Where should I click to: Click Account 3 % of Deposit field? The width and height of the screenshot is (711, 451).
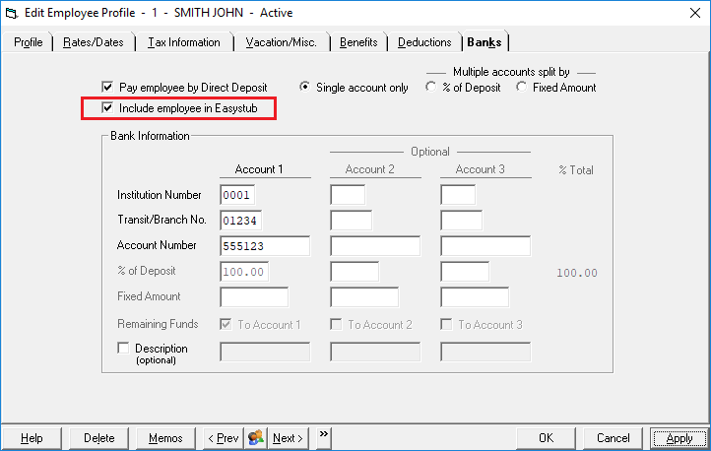click(x=465, y=272)
